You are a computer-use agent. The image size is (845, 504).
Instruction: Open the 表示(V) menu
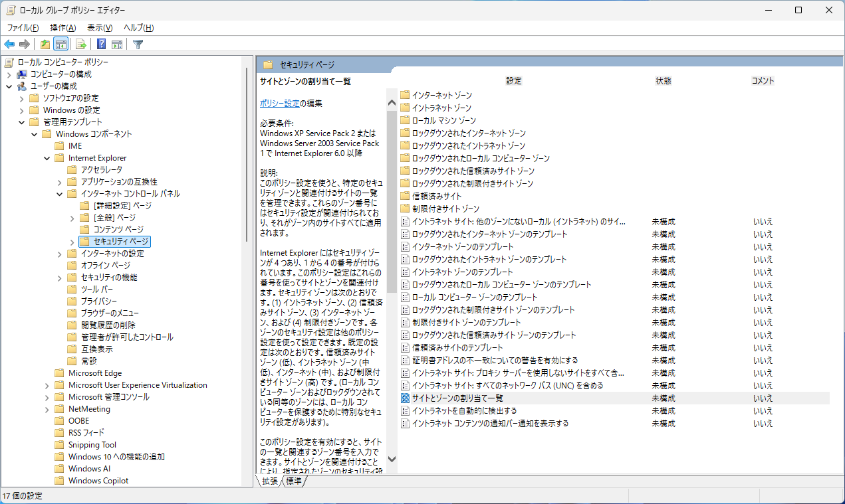99,27
